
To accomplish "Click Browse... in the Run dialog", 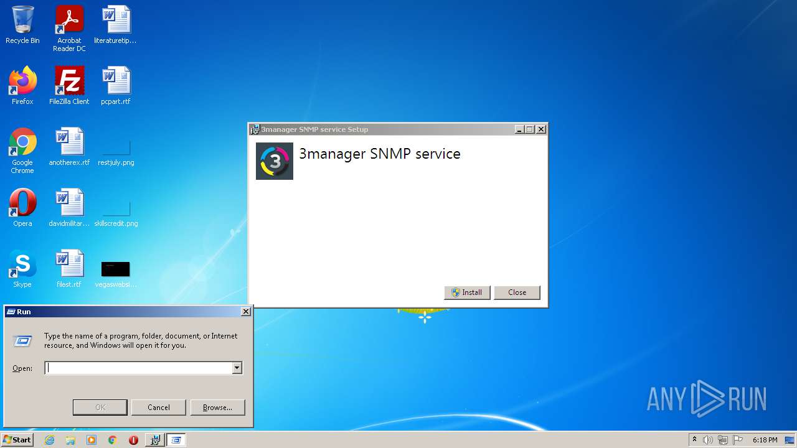I will tap(217, 408).
